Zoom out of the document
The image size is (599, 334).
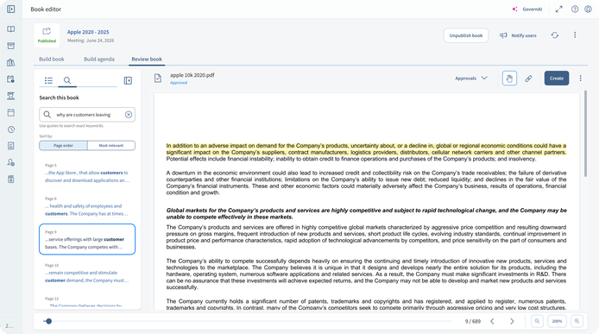pyautogui.click(x=537, y=321)
